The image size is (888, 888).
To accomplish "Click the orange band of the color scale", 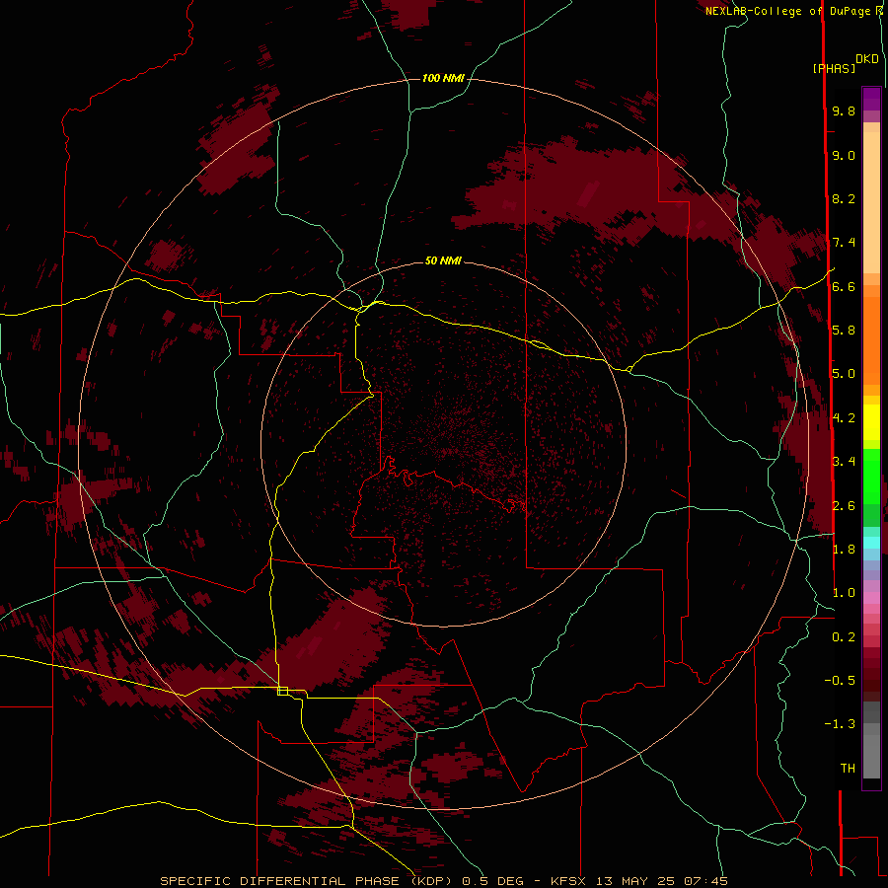I will coord(871,341).
